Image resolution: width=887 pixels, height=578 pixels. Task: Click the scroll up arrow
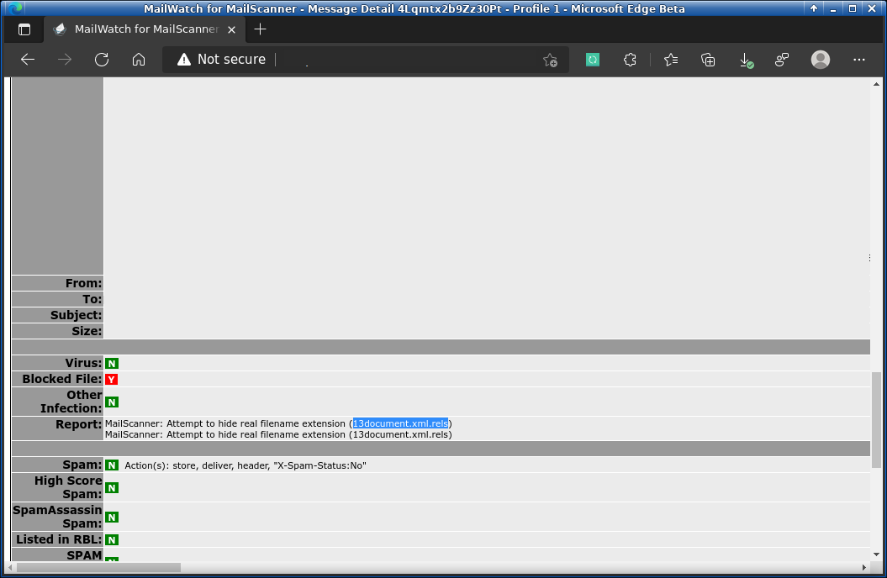pyautogui.click(x=876, y=84)
